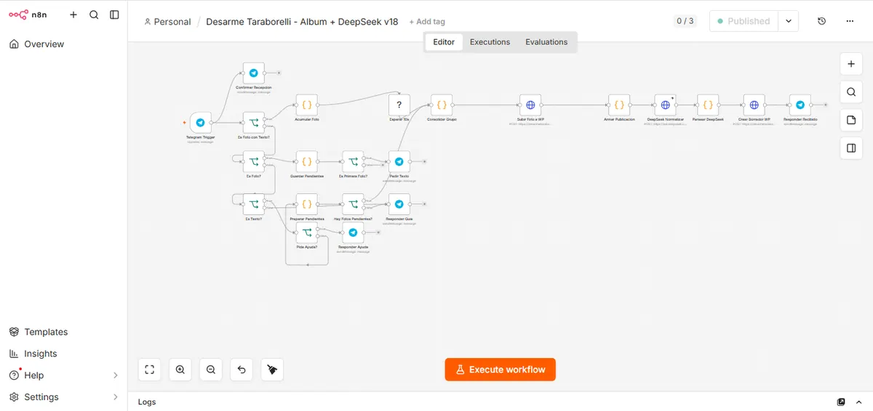Collapse the Logs panel side icon

click(860, 402)
